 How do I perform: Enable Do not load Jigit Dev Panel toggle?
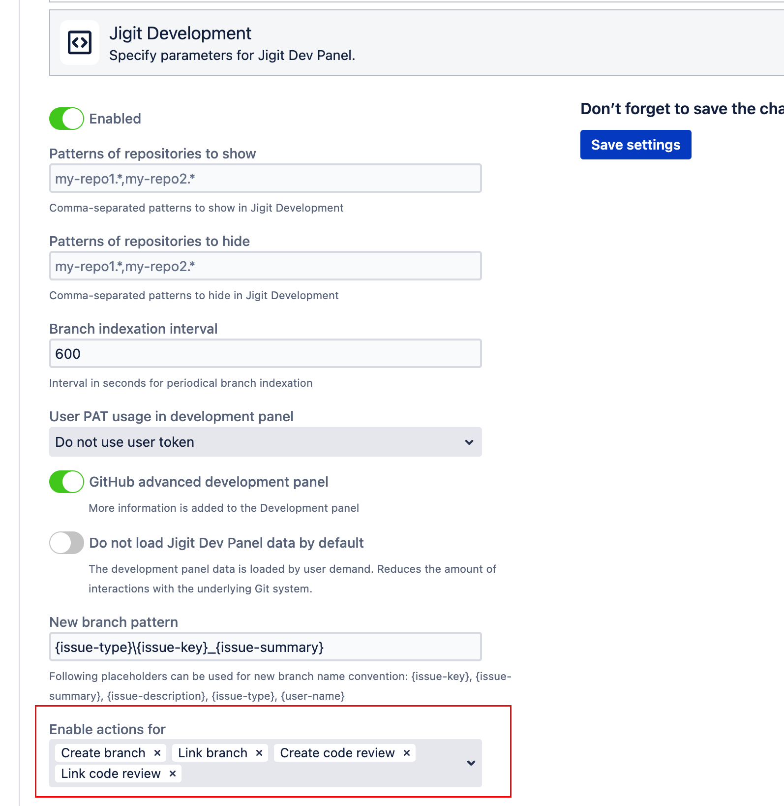(x=66, y=543)
